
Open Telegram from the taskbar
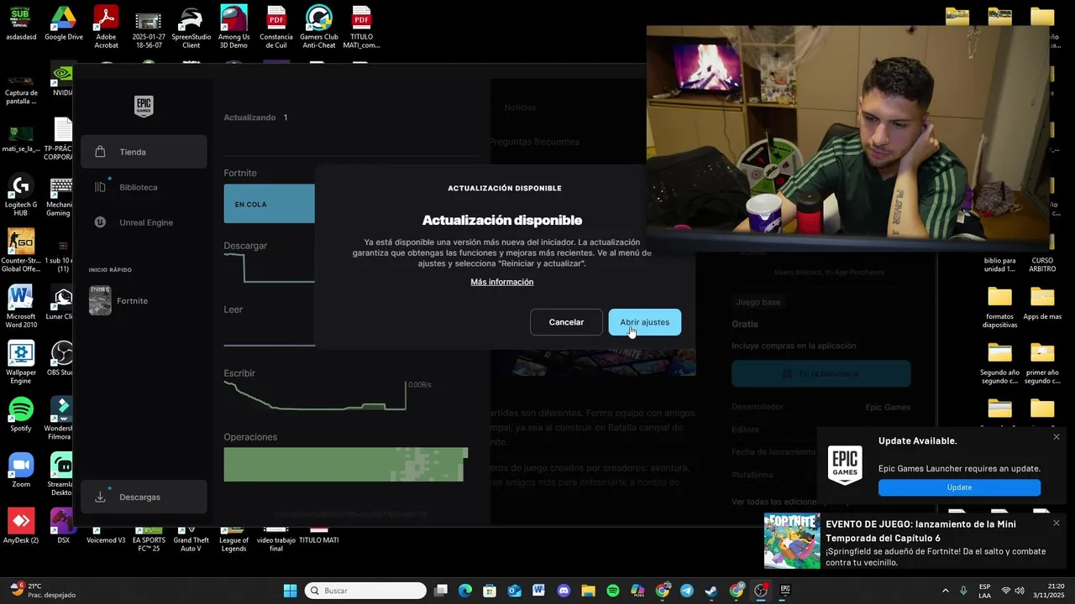(687, 591)
